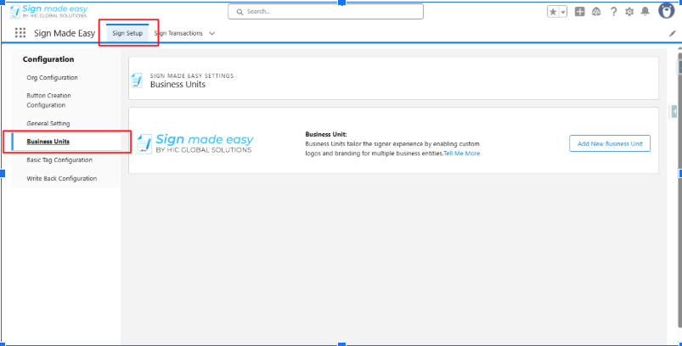Click the Add New Business Unit button
The image size is (682, 346).
click(x=610, y=143)
